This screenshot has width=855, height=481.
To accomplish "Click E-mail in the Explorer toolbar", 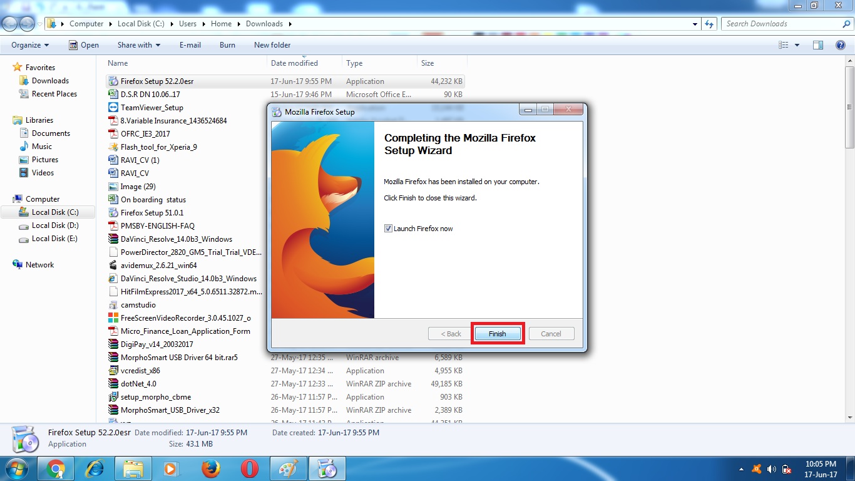I will coord(190,45).
